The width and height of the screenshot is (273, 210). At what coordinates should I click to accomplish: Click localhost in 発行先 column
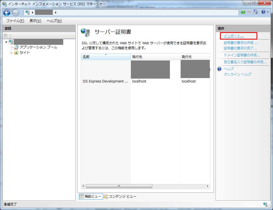[139, 81]
